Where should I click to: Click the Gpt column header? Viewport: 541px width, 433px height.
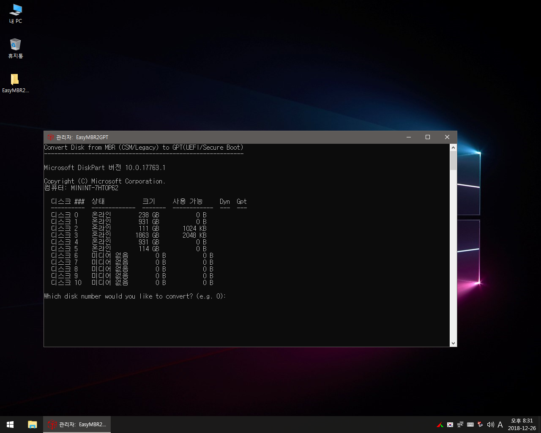242,202
